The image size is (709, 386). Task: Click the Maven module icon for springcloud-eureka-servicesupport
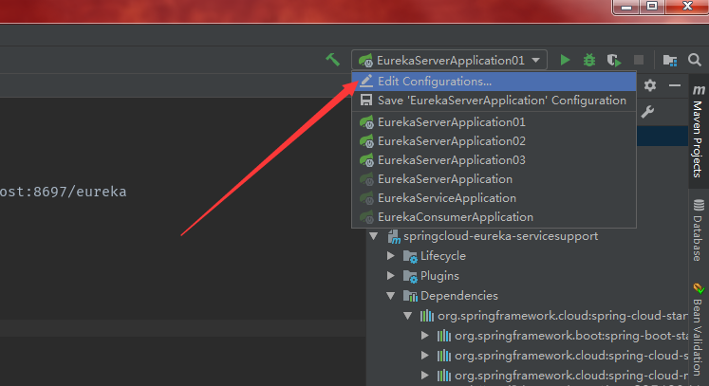394,236
